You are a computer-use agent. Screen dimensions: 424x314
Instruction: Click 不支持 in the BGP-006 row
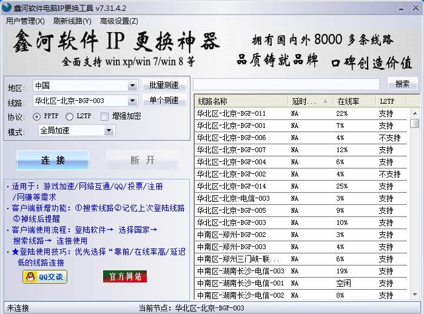coord(389,138)
